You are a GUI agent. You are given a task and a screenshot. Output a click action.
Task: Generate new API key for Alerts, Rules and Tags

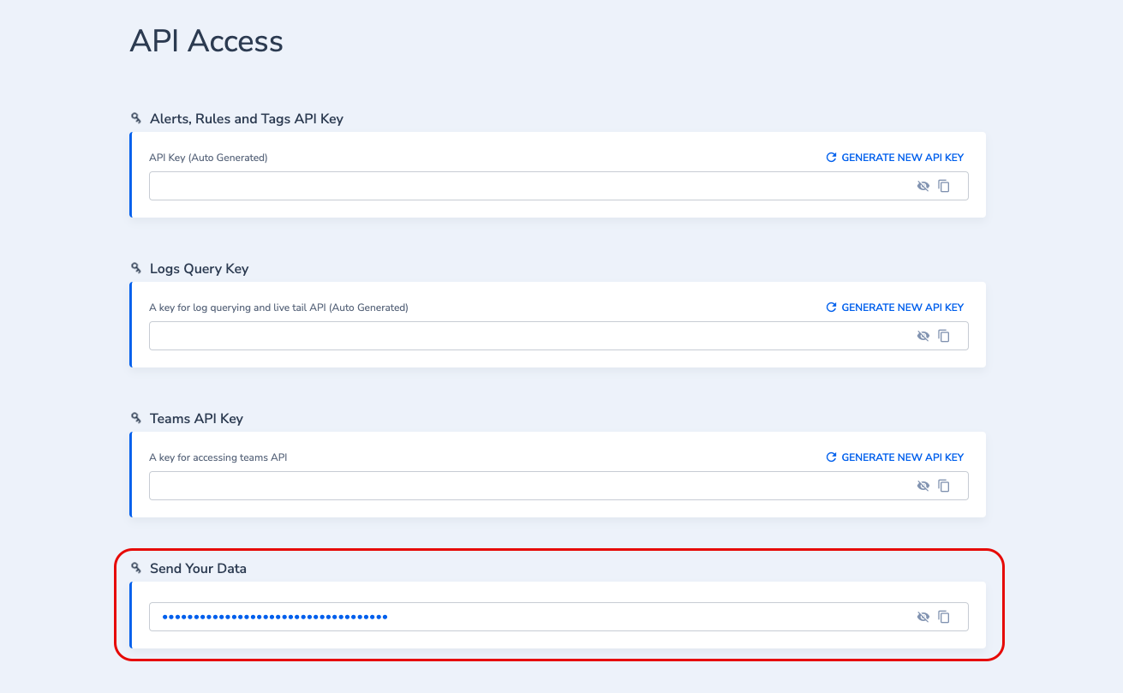point(895,158)
